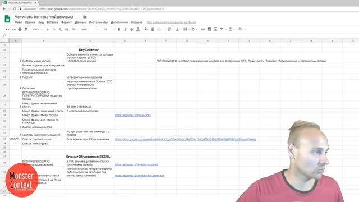This screenshot has height=202, width=359.
Task: Print the spreadsheet with the printer icon
Action: click(20, 29)
